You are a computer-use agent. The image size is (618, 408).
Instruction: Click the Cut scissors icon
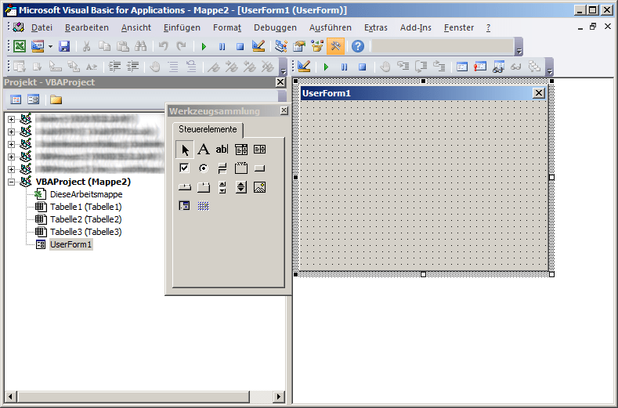86,46
